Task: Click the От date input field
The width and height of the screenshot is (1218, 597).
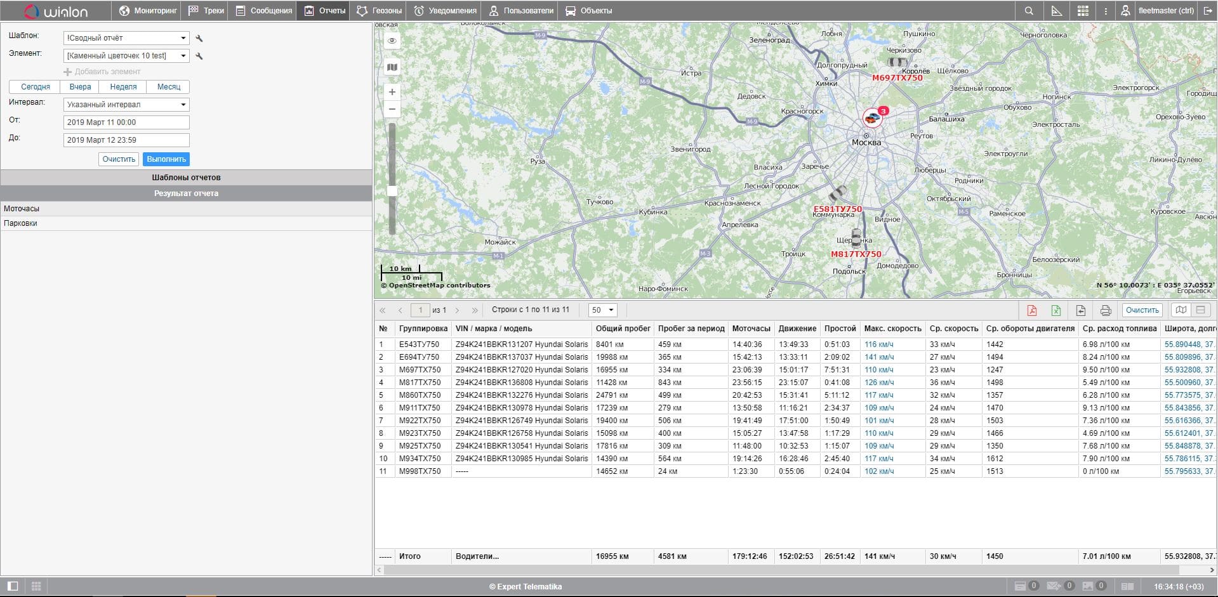Action: coord(126,122)
